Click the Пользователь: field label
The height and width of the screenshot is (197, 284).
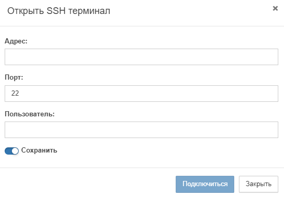click(30, 114)
